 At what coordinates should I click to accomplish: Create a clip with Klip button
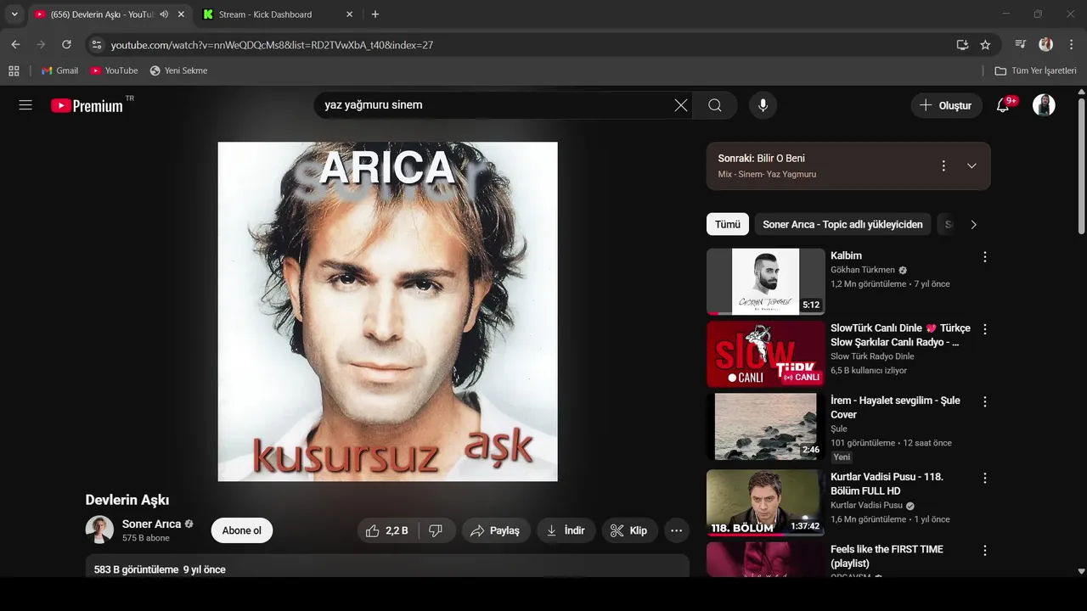[x=630, y=530]
